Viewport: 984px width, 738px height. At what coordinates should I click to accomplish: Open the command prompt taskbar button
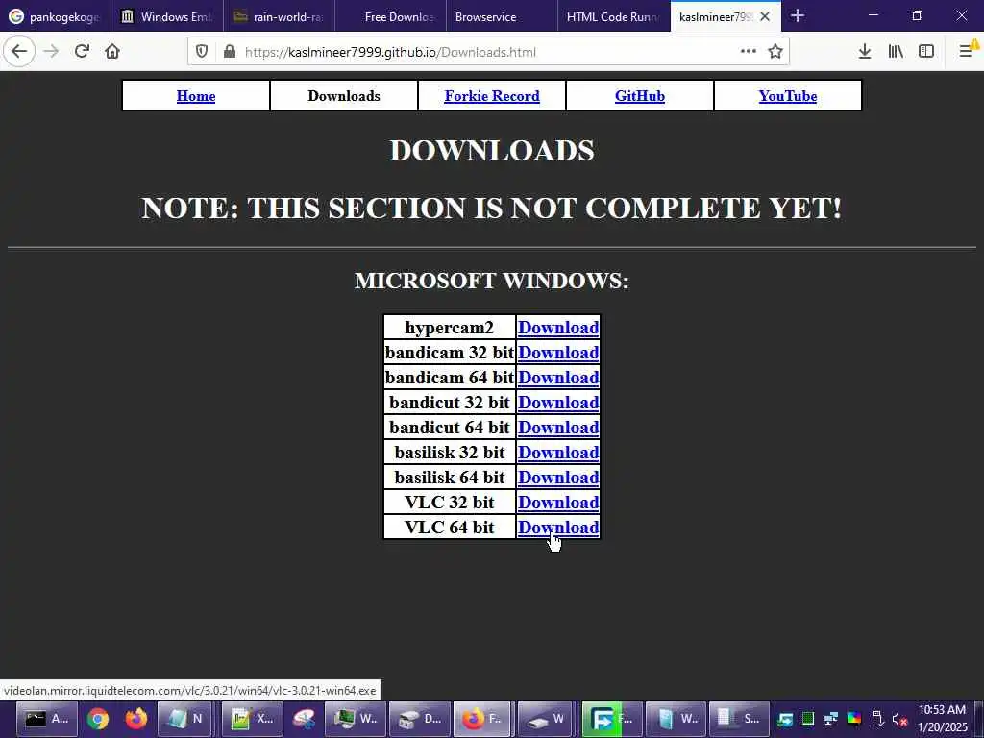pyautogui.click(x=46, y=719)
